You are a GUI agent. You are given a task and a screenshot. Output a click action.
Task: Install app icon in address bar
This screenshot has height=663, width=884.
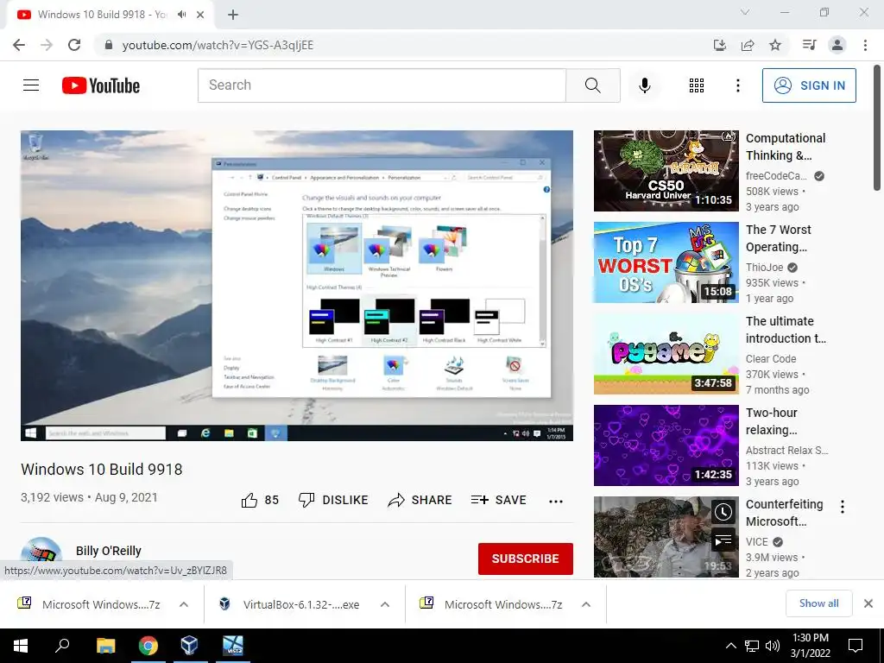click(719, 45)
